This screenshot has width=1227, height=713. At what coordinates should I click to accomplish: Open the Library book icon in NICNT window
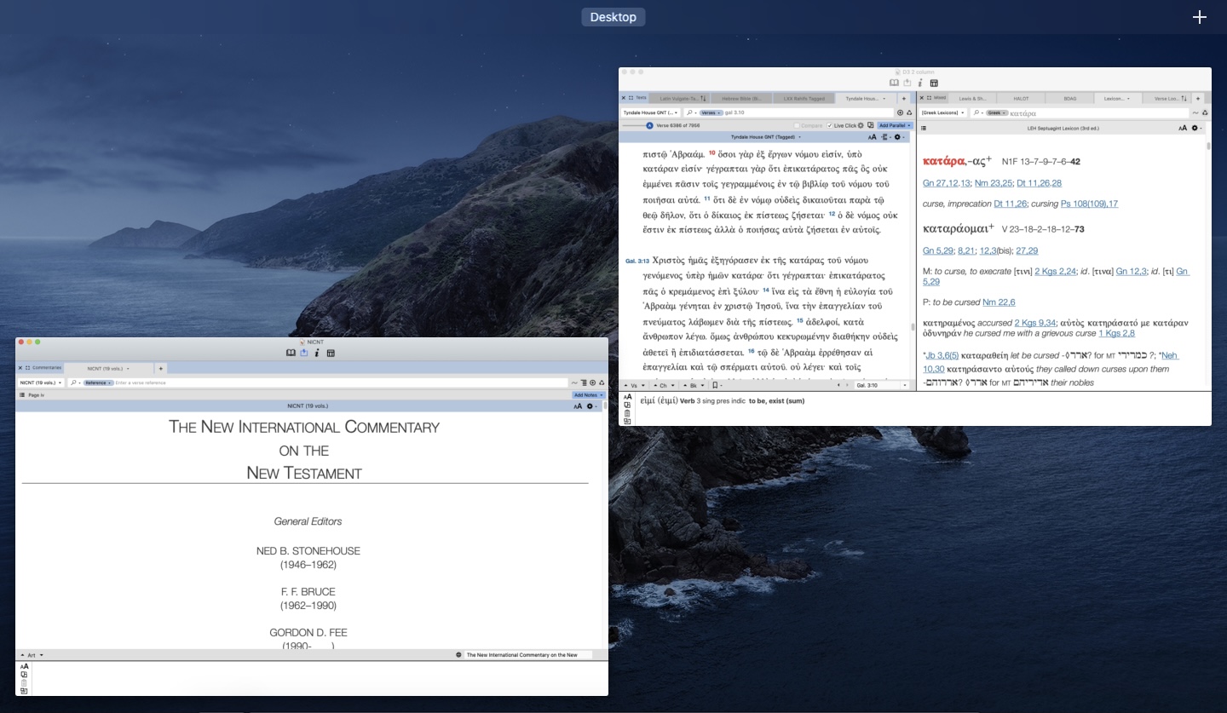click(291, 353)
